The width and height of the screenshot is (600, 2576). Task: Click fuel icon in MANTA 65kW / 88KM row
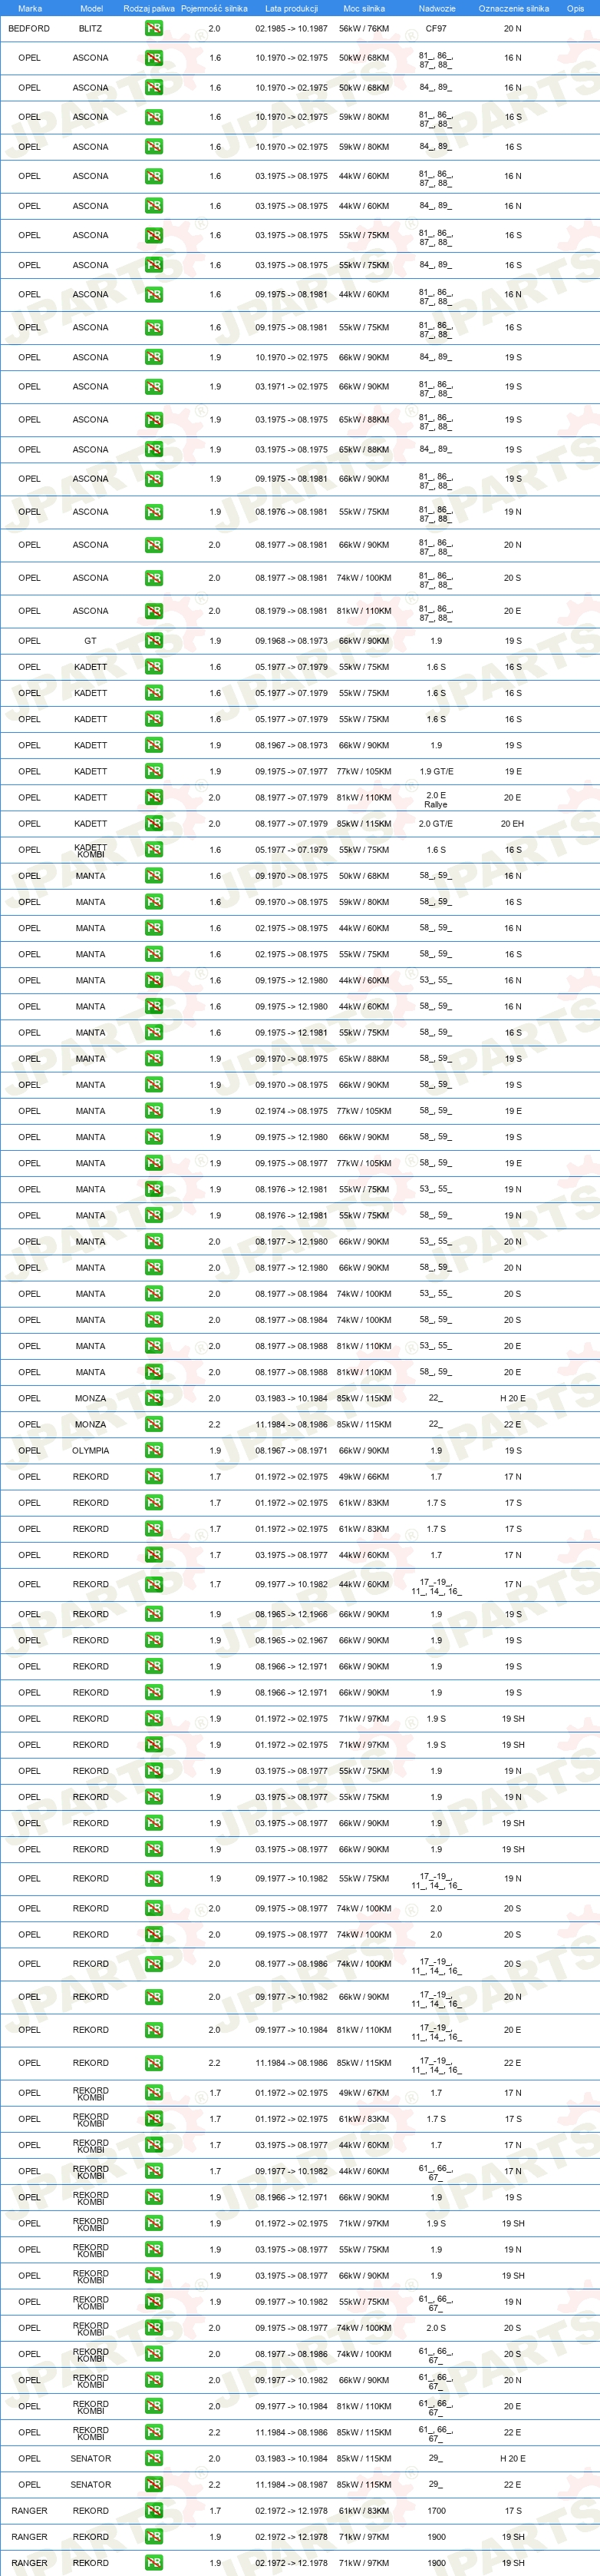pos(153,1058)
